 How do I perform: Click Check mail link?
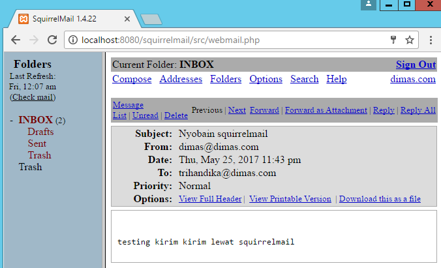click(33, 97)
